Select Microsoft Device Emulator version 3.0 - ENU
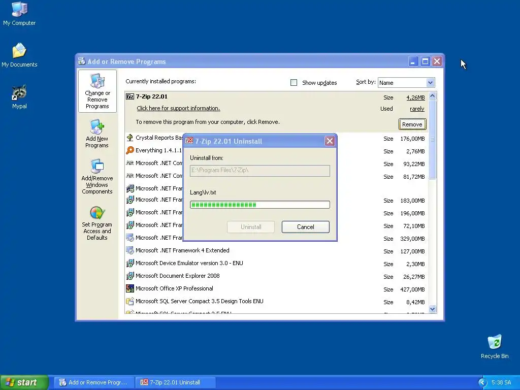The height and width of the screenshot is (390, 520). coord(277,263)
